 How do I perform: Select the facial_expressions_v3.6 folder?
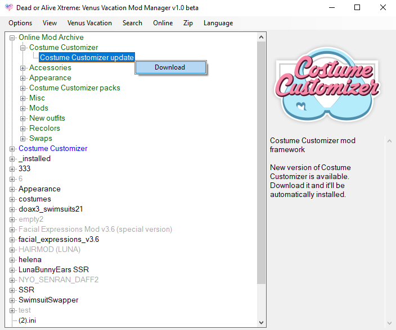[x=59, y=239]
